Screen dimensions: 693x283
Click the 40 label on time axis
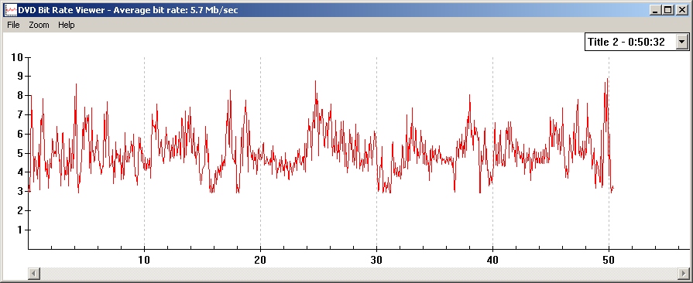click(492, 260)
